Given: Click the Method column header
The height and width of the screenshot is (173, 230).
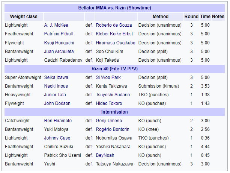Looking at the screenshot, I should (161, 17).
